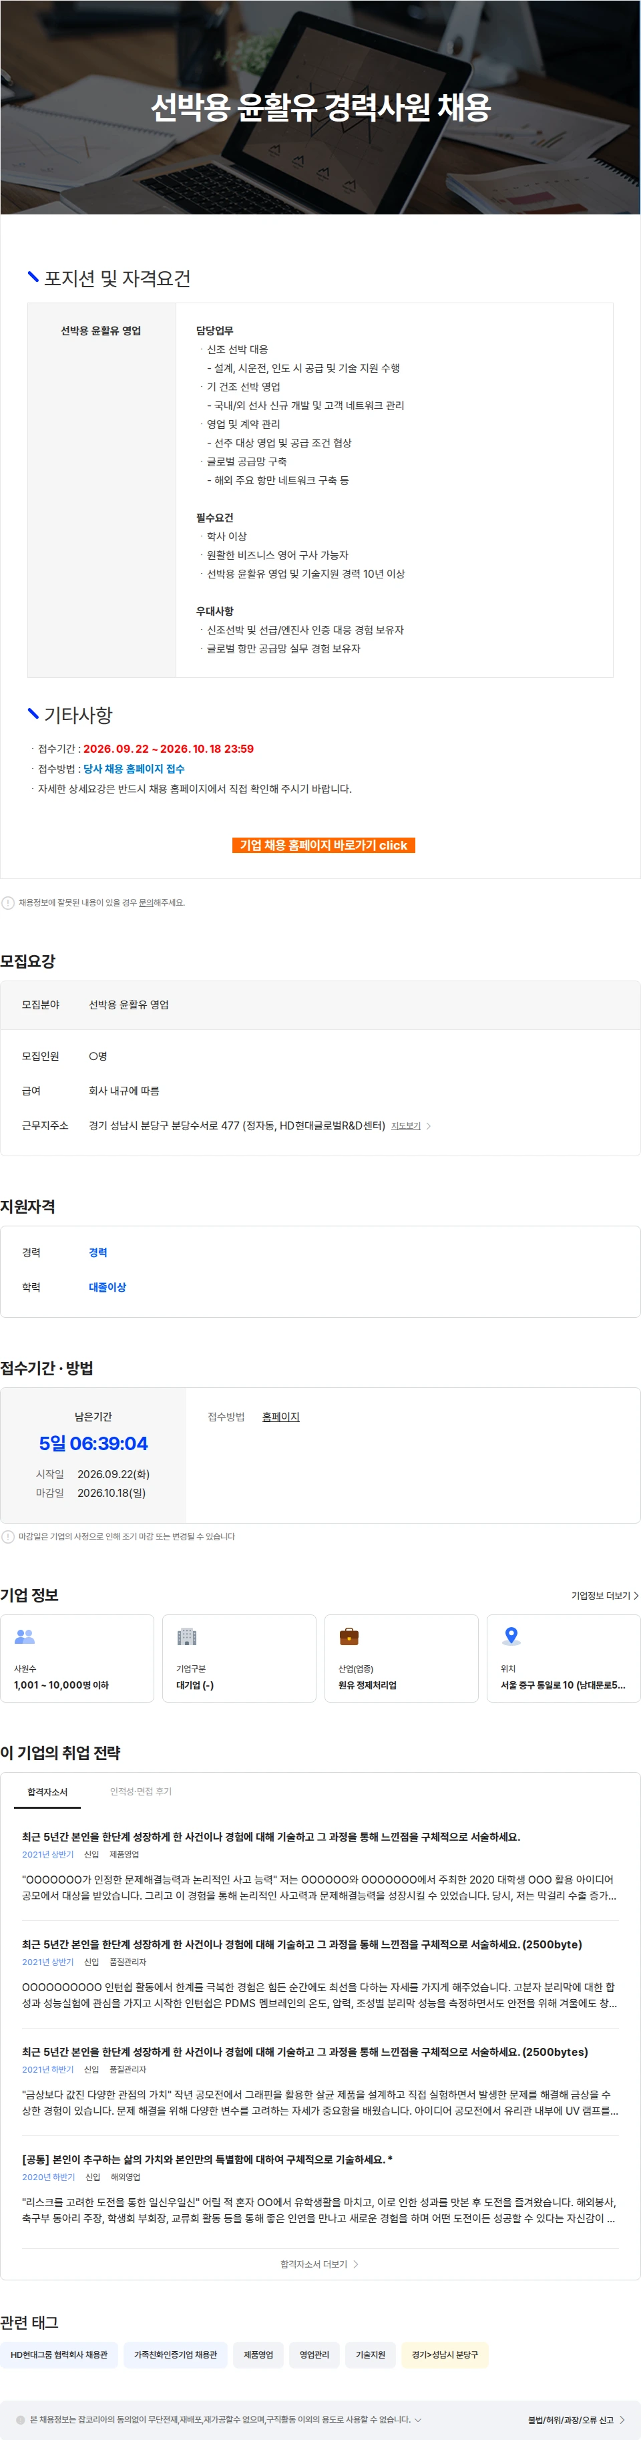The height and width of the screenshot is (2440, 641).
Task: Click the 위치 서울 중구 통일로 card
Action: 564,1658
